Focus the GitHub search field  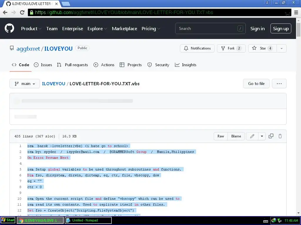[210, 28]
